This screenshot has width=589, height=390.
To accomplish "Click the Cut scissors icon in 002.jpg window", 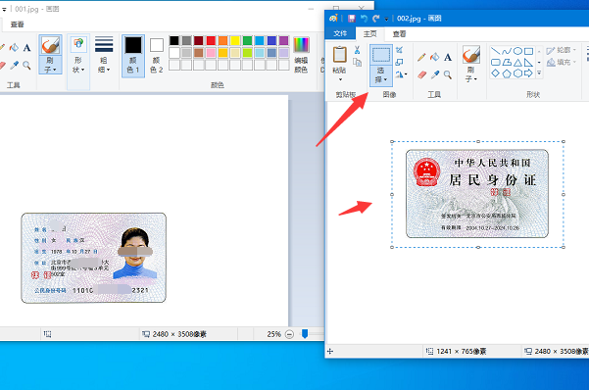I will 358,50.
